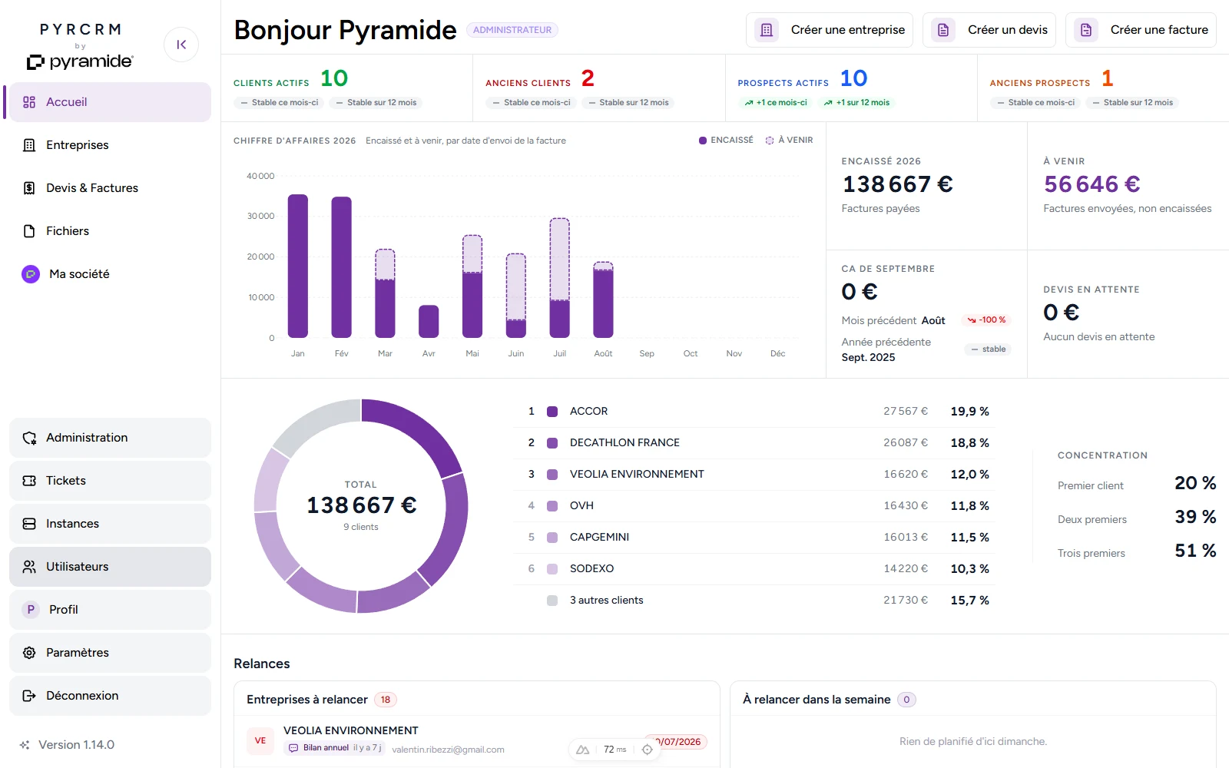Click the Profil avatar letter P
This screenshot has width=1229, height=768.
(31, 610)
